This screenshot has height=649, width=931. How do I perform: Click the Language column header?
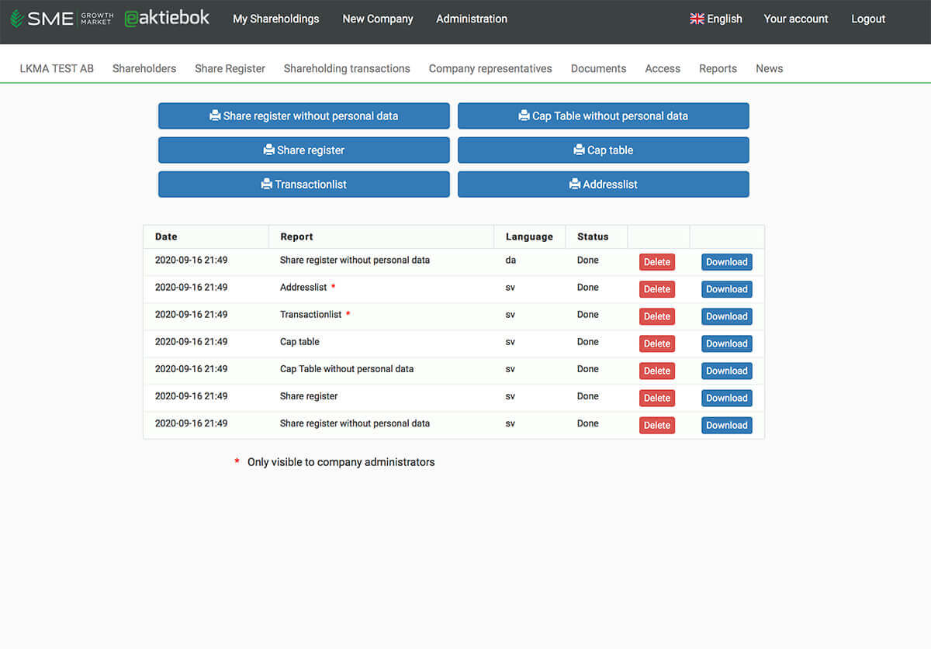529,236
